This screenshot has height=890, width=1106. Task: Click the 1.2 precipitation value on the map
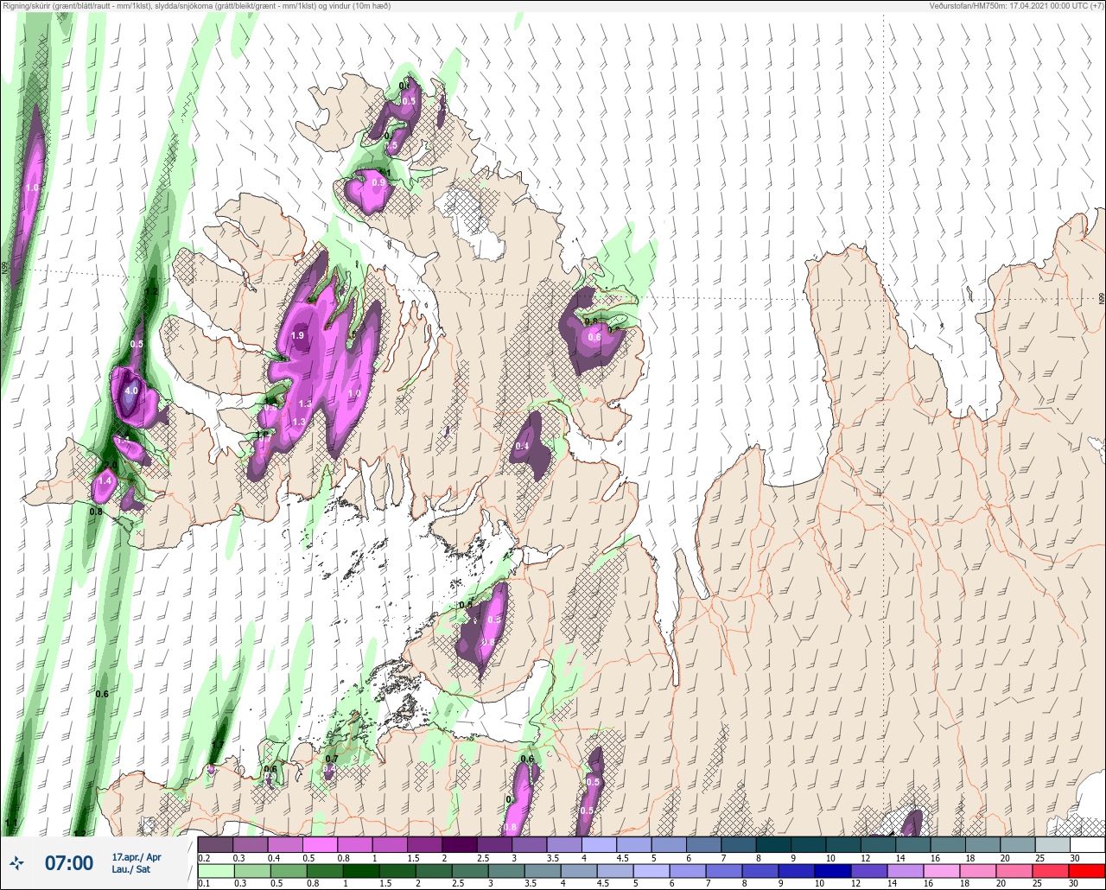coord(151,291)
